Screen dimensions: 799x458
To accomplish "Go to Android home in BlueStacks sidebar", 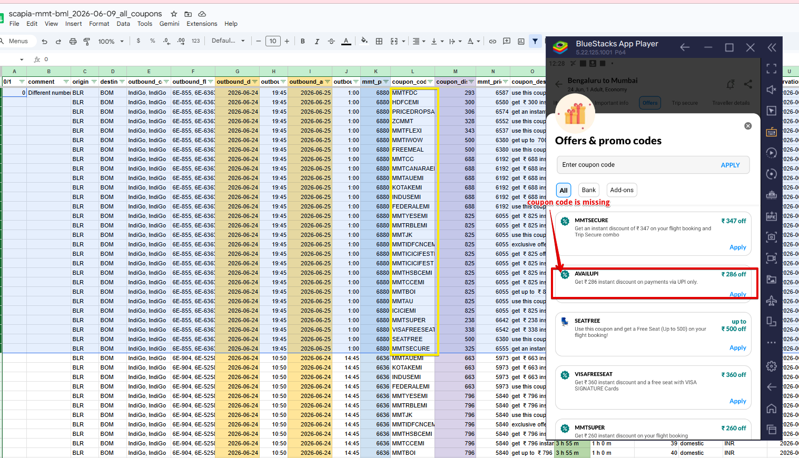I will point(772,408).
